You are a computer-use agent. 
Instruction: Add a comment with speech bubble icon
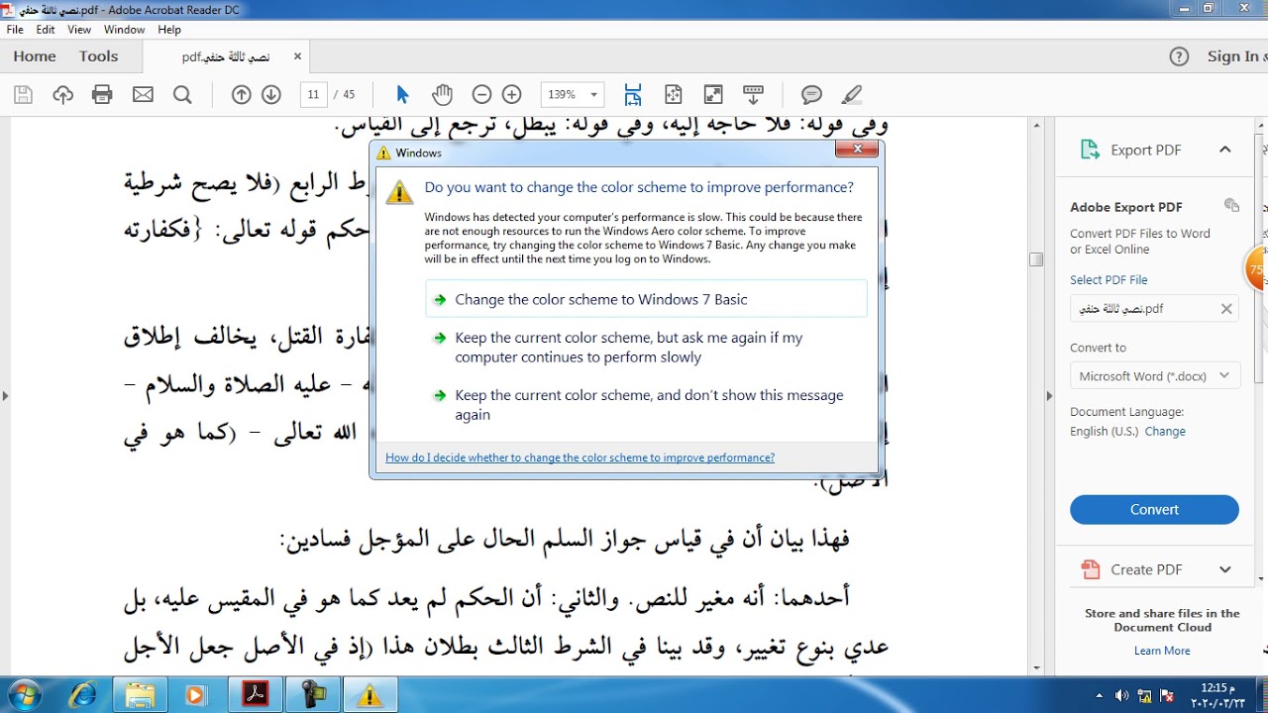811,95
